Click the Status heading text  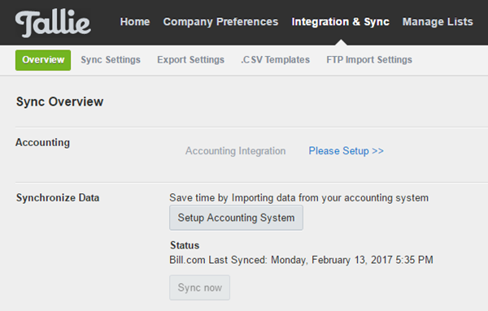click(185, 245)
